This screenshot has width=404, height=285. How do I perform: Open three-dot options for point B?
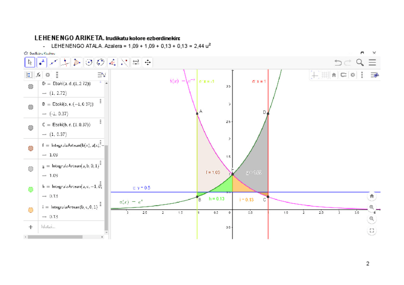click(x=101, y=102)
